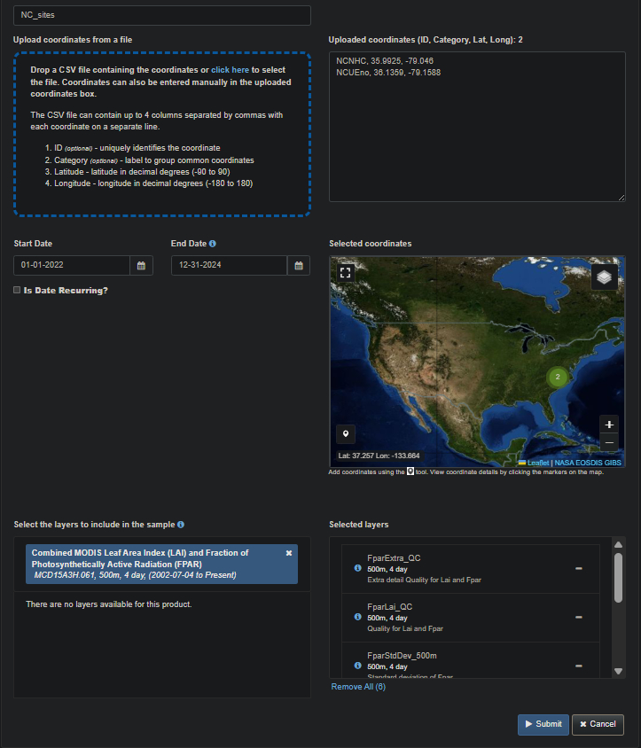Toggle fullscreen map view
Viewport: 641px width, 748px height.
pyautogui.click(x=346, y=273)
